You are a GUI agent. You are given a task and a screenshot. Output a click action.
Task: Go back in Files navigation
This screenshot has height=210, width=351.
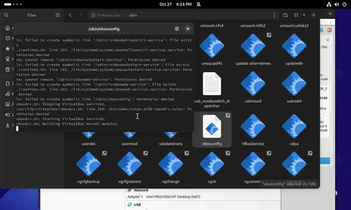point(70,15)
